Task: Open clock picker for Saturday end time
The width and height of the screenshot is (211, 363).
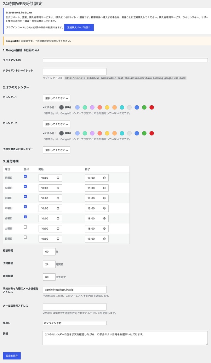Action: (104, 229)
